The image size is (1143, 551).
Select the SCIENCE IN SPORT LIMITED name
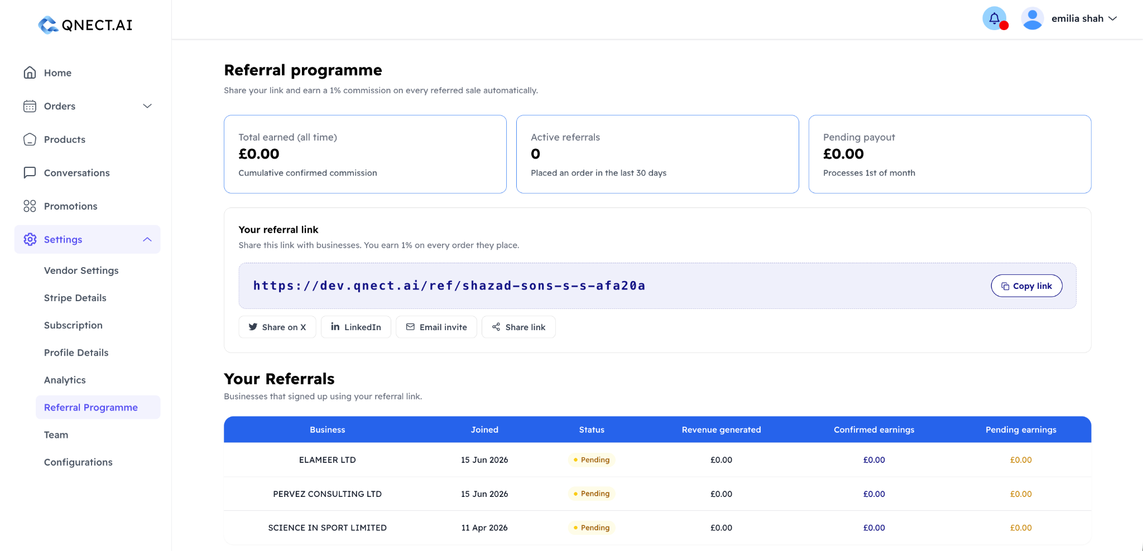pyautogui.click(x=328, y=528)
